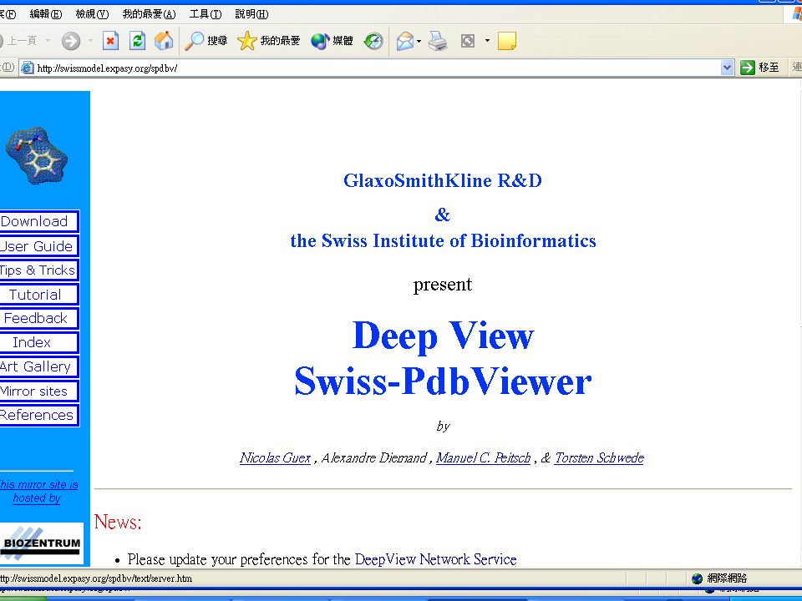
Task: Open Forward button history dropdown arrow
Action: tap(90, 40)
